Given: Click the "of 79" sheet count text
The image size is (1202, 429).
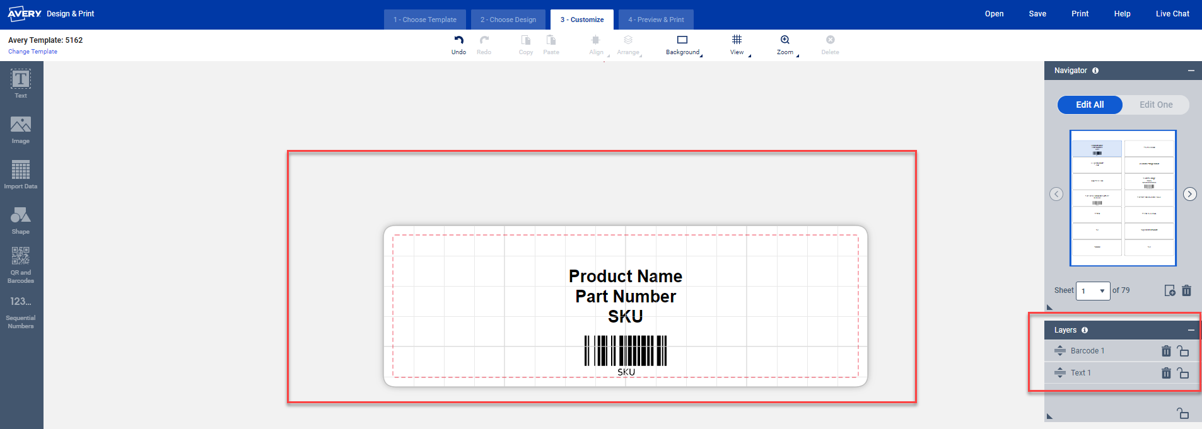Looking at the screenshot, I should pos(1121,290).
